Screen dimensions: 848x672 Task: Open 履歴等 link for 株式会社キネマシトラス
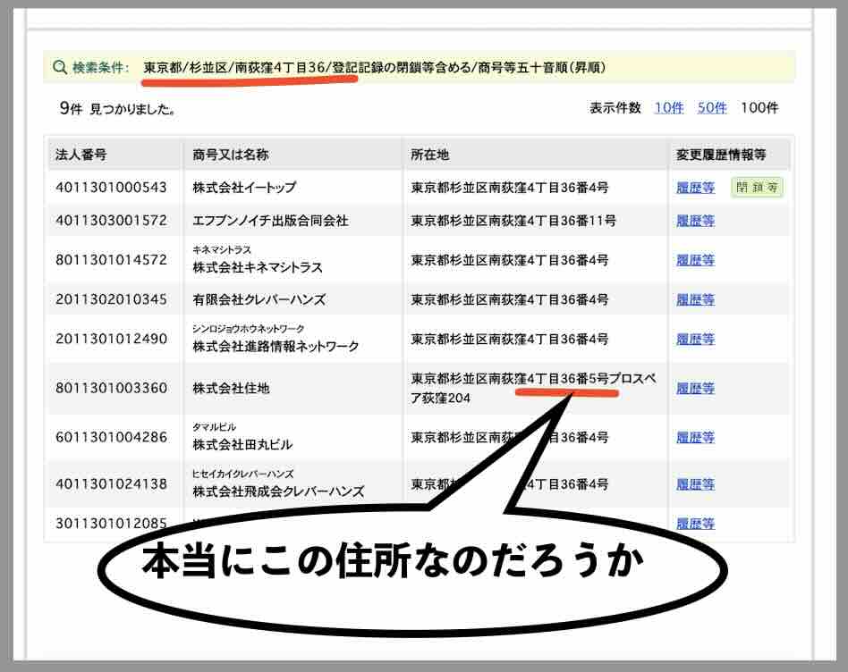(696, 260)
